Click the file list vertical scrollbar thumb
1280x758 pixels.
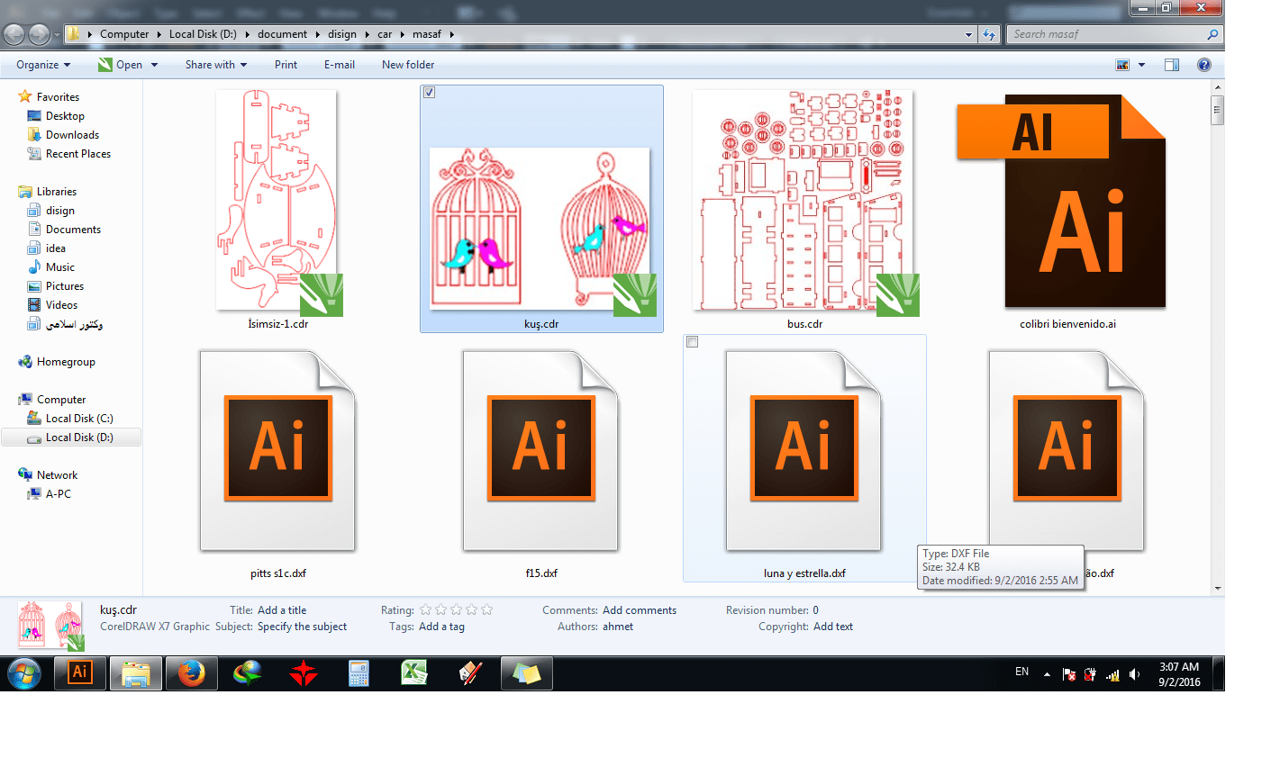coord(1218,111)
